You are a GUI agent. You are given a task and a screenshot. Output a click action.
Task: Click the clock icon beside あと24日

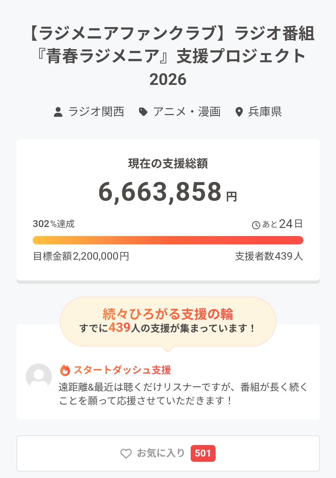[x=256, y=225]
